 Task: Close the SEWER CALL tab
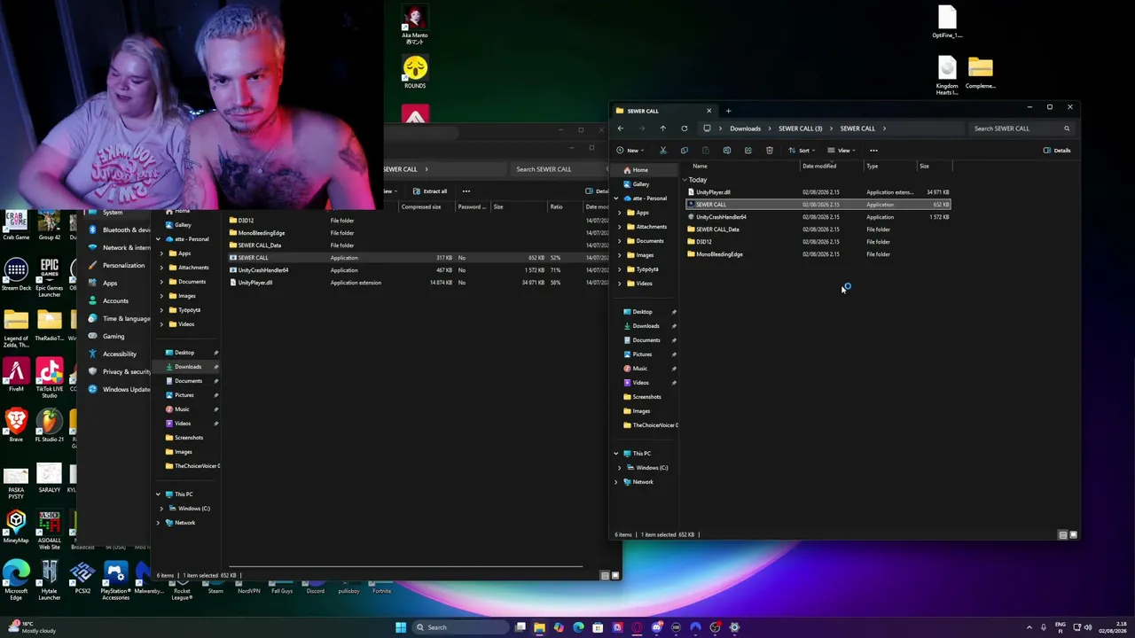click(x=708, y=111)
